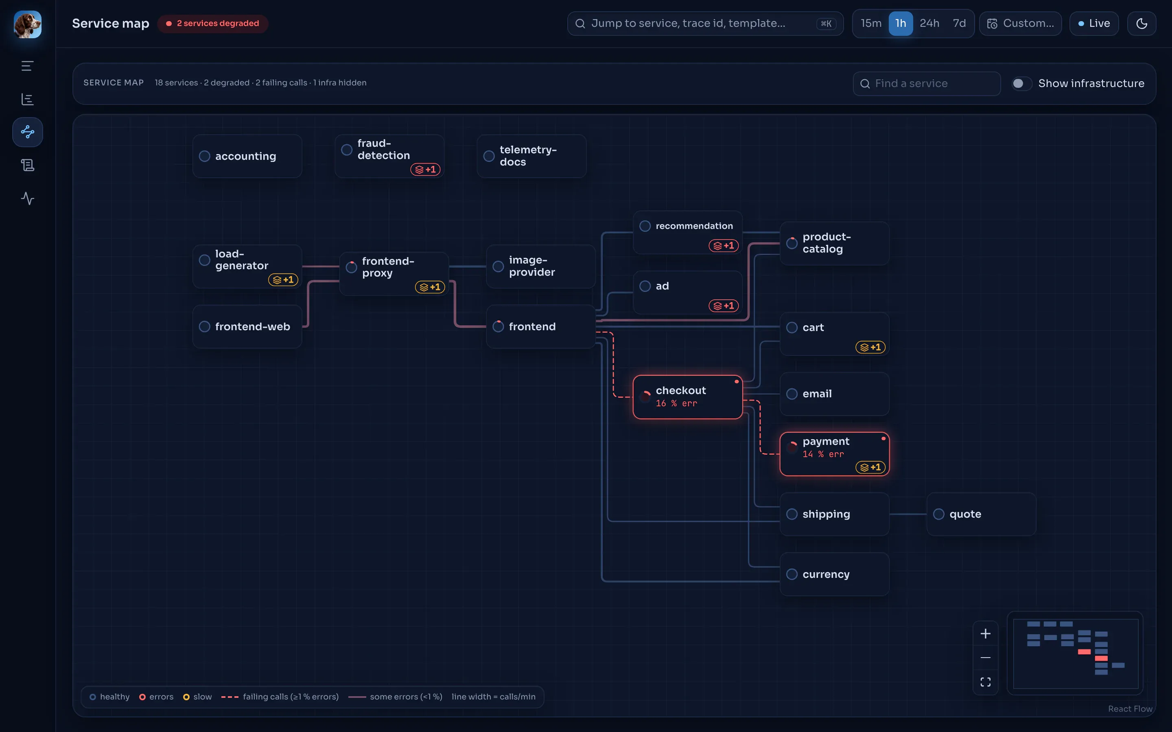
Task: Click the +1 infra badge on load-generator
Action: (x=283, y=280)
